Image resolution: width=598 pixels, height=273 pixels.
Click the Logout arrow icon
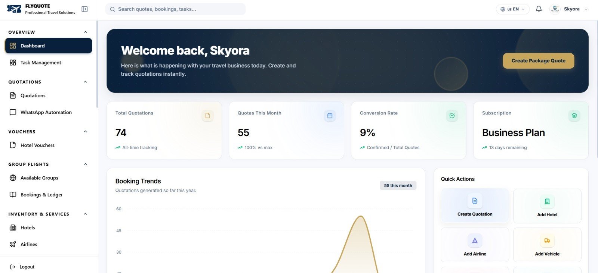tap(13, 267)
